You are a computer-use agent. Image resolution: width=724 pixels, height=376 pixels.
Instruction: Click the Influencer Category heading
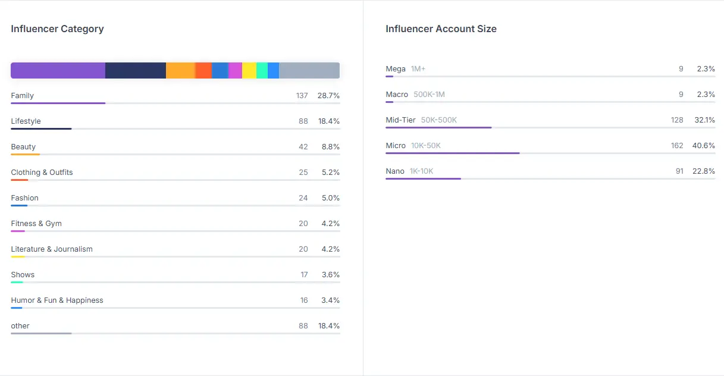pyautogui.click(x=57, y=29)
